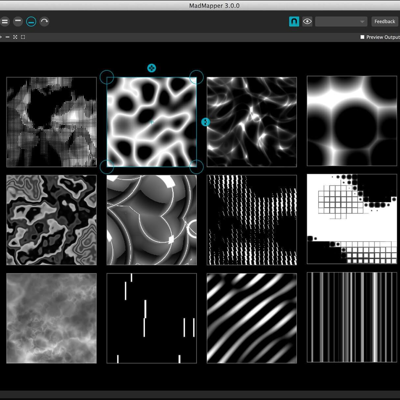This screenshot has height=400, width=400.
Task: Toggle the eye visibility icon
Action: [307, 21]
